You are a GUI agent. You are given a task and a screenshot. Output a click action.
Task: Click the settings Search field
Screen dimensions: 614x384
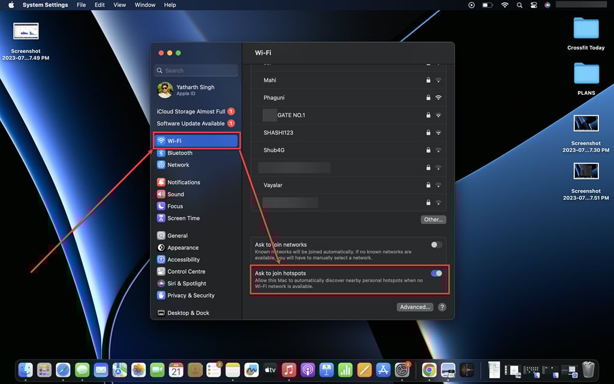[196, 71]
